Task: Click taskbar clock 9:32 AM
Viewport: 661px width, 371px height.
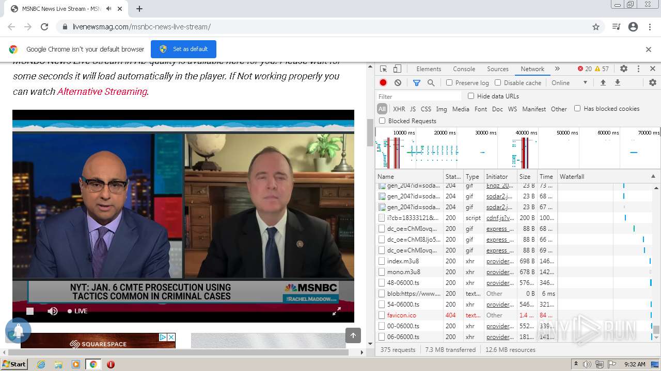Action: click(x=635, y=364)
